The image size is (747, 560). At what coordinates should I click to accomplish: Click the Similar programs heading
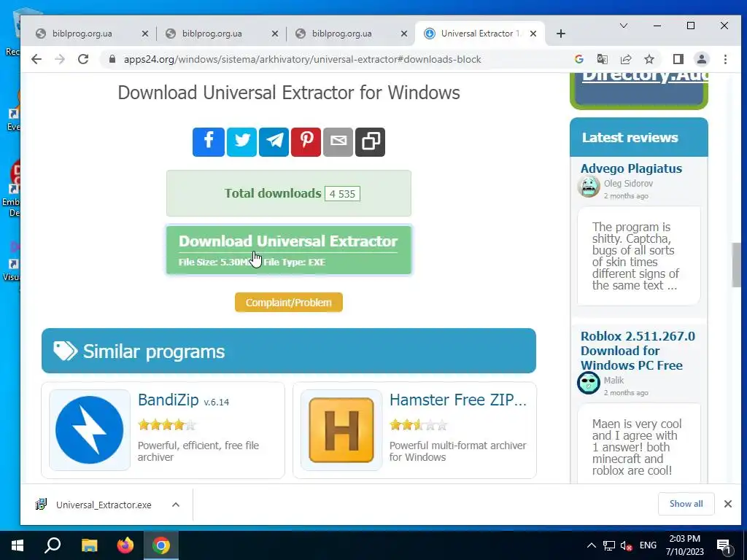point(153,351)
